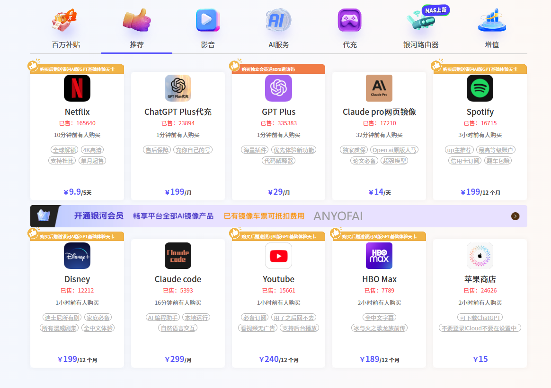Click the 全球解锁 tag on Netflix

[x=64, y=150]
